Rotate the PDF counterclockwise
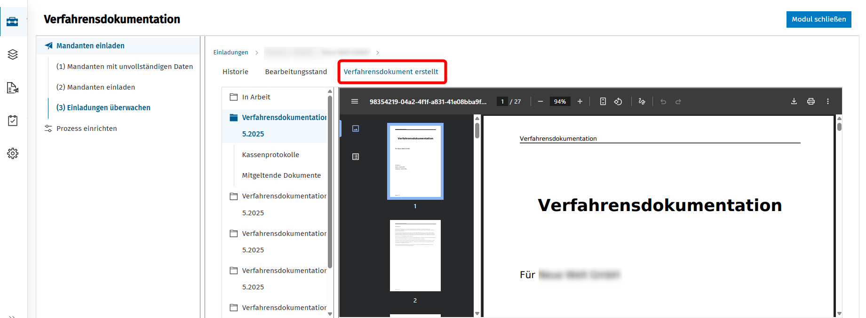Image resolution: width=866 pixels, height=318 pixels. pyautogui.click(x=618, y=101)
